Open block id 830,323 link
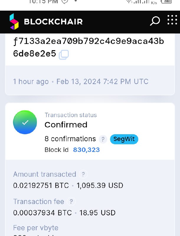The height and width of the screenshot is (236, 180). (86, 150)
